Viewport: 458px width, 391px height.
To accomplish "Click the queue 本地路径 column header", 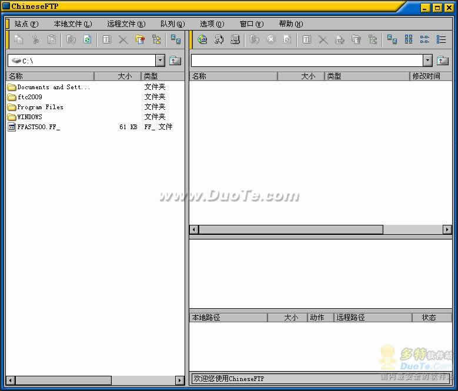I will (x=229, y=317).
